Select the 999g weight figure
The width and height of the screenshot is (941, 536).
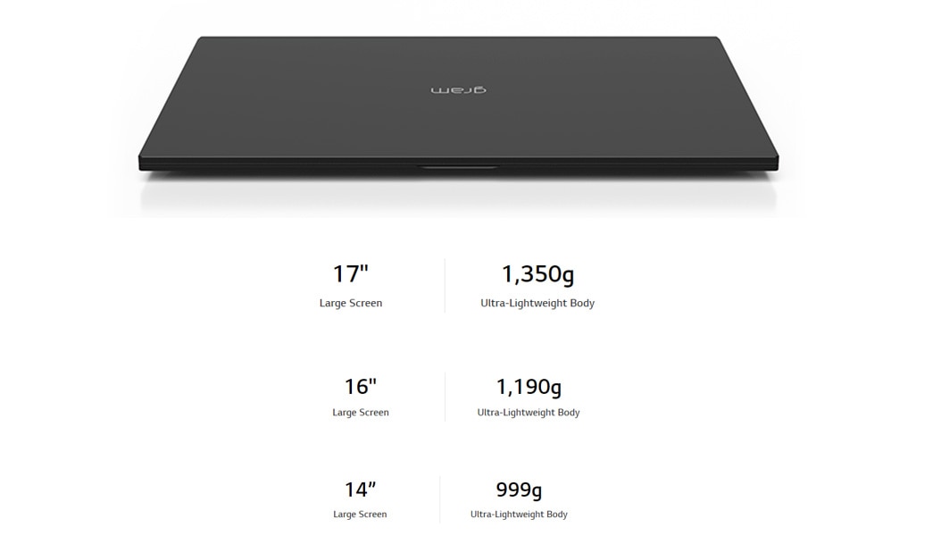[519, 490]
